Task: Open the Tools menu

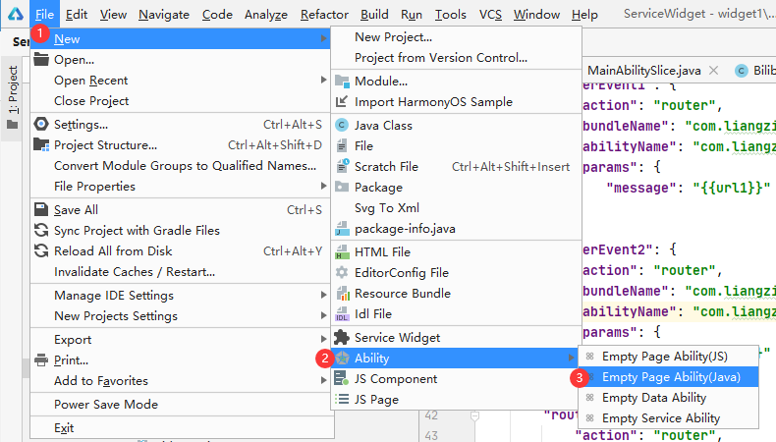Action: pos(450,15)
